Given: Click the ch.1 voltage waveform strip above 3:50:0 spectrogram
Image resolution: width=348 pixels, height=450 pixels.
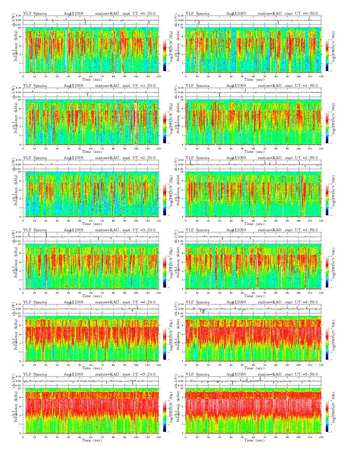Looking at the screenshot, I should pyautogui.click(x=253, y=237).
